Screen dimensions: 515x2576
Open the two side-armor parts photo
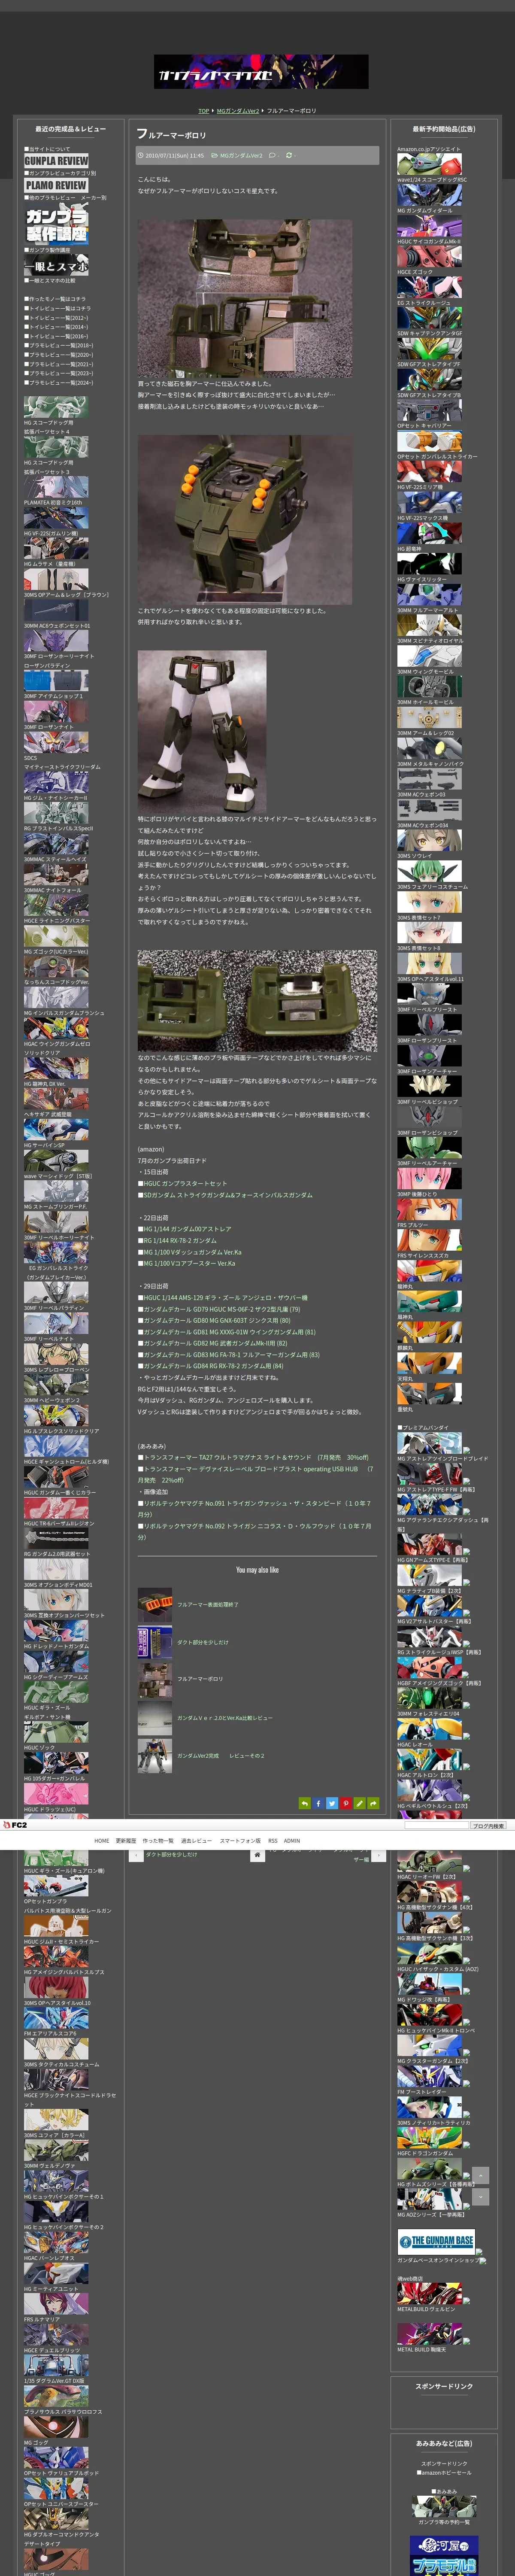tap(257, 1000)
